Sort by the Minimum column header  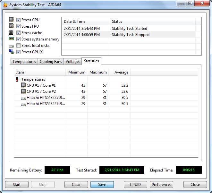[77, 72]
